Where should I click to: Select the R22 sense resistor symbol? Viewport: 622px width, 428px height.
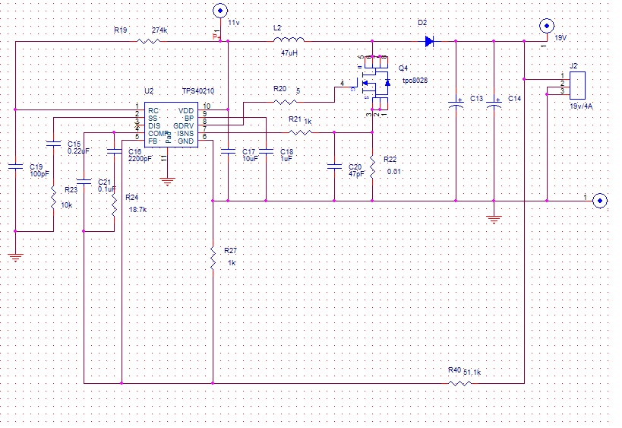click(372, 166)
